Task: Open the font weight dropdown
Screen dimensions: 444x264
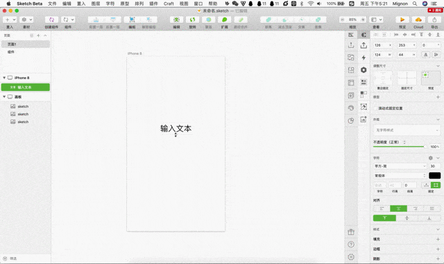Action: [400, 176]
